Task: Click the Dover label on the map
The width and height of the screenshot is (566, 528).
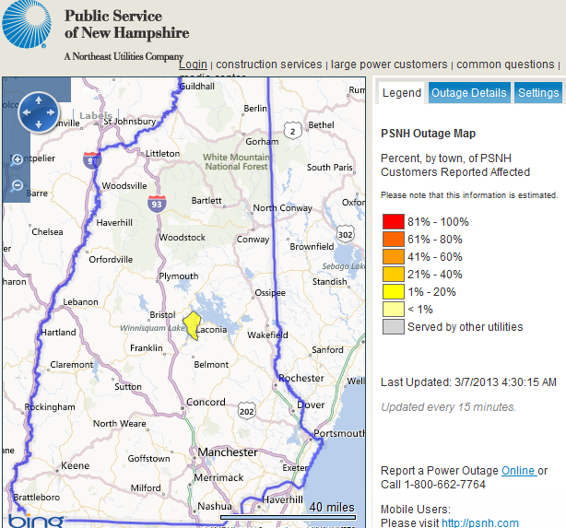Action: coord(311,405)
